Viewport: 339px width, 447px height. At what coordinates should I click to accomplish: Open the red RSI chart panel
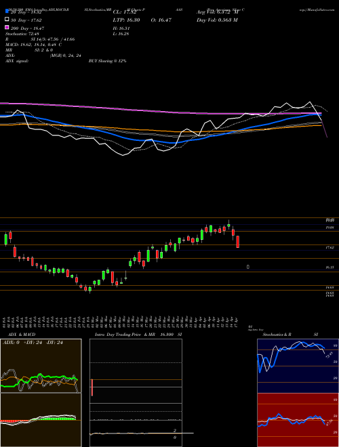point(298,420)
